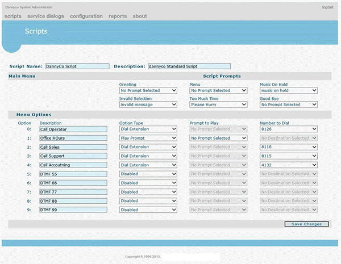The height and width of the screenshot is (264, 341).
Task: Click the DTMF 55 description field
Action: pos(73,174)
